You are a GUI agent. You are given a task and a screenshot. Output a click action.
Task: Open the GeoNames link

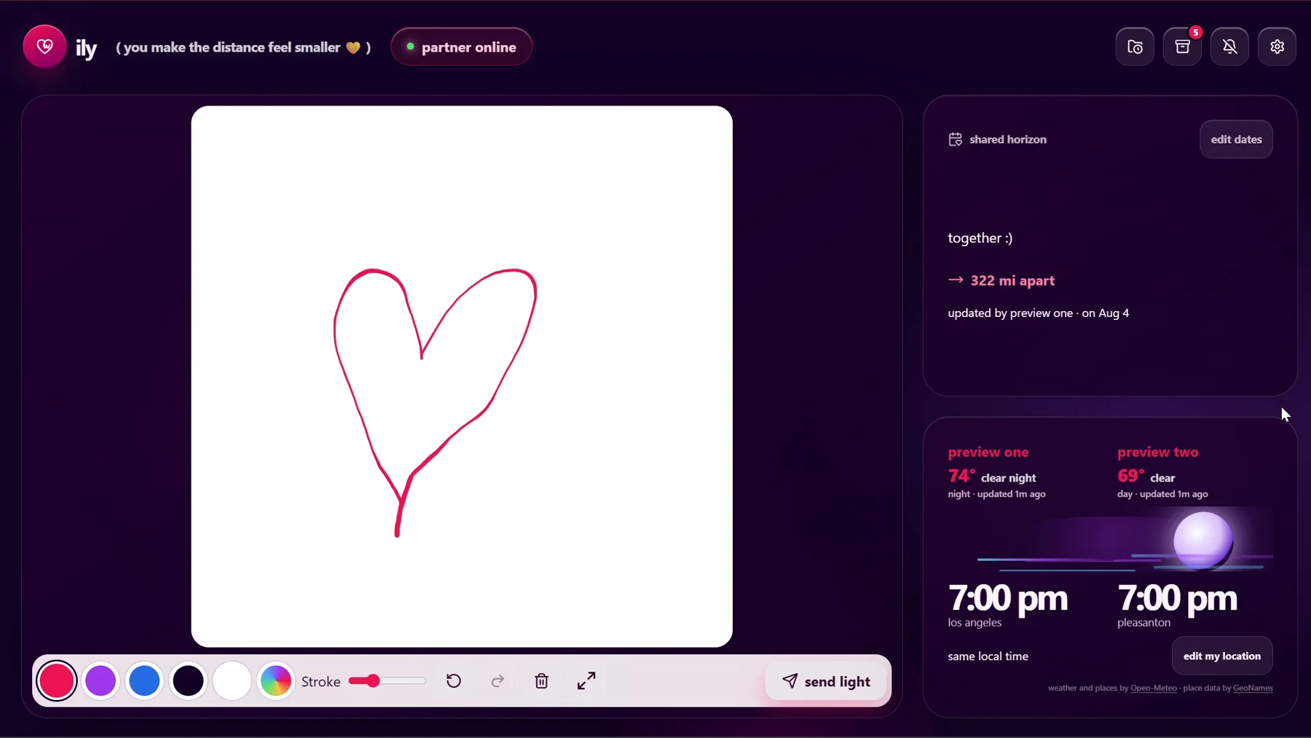pyautogui.click(x=1253, y=688)
